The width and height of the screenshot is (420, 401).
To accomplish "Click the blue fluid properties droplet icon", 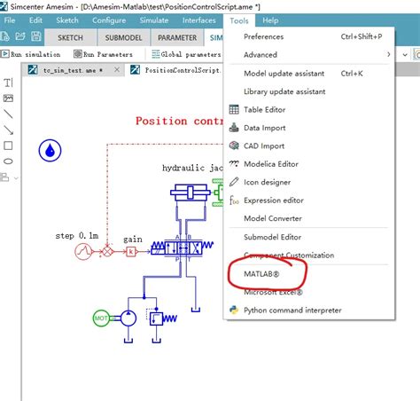I will [50, 151].
